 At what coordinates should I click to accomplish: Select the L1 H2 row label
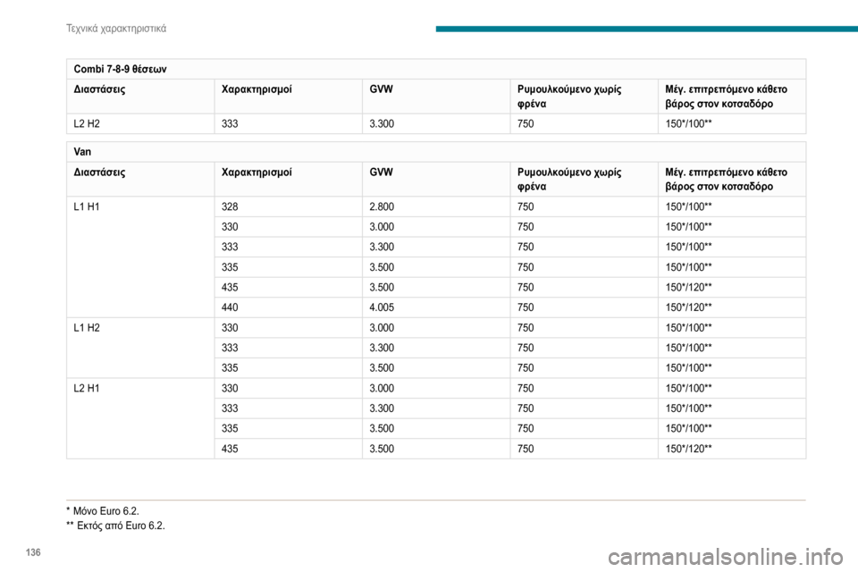point(87,328)
